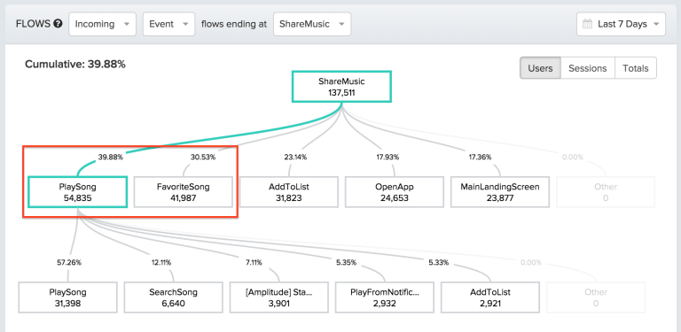Select the FavoriteSong 41,987 node

coord(184,192)
